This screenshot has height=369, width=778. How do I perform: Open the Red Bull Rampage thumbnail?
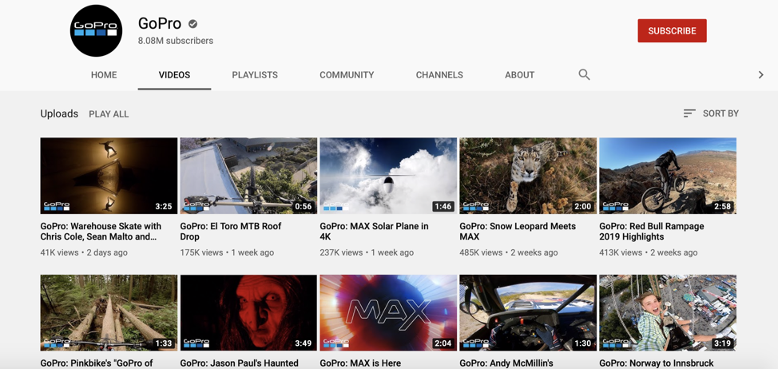point(667,176)
